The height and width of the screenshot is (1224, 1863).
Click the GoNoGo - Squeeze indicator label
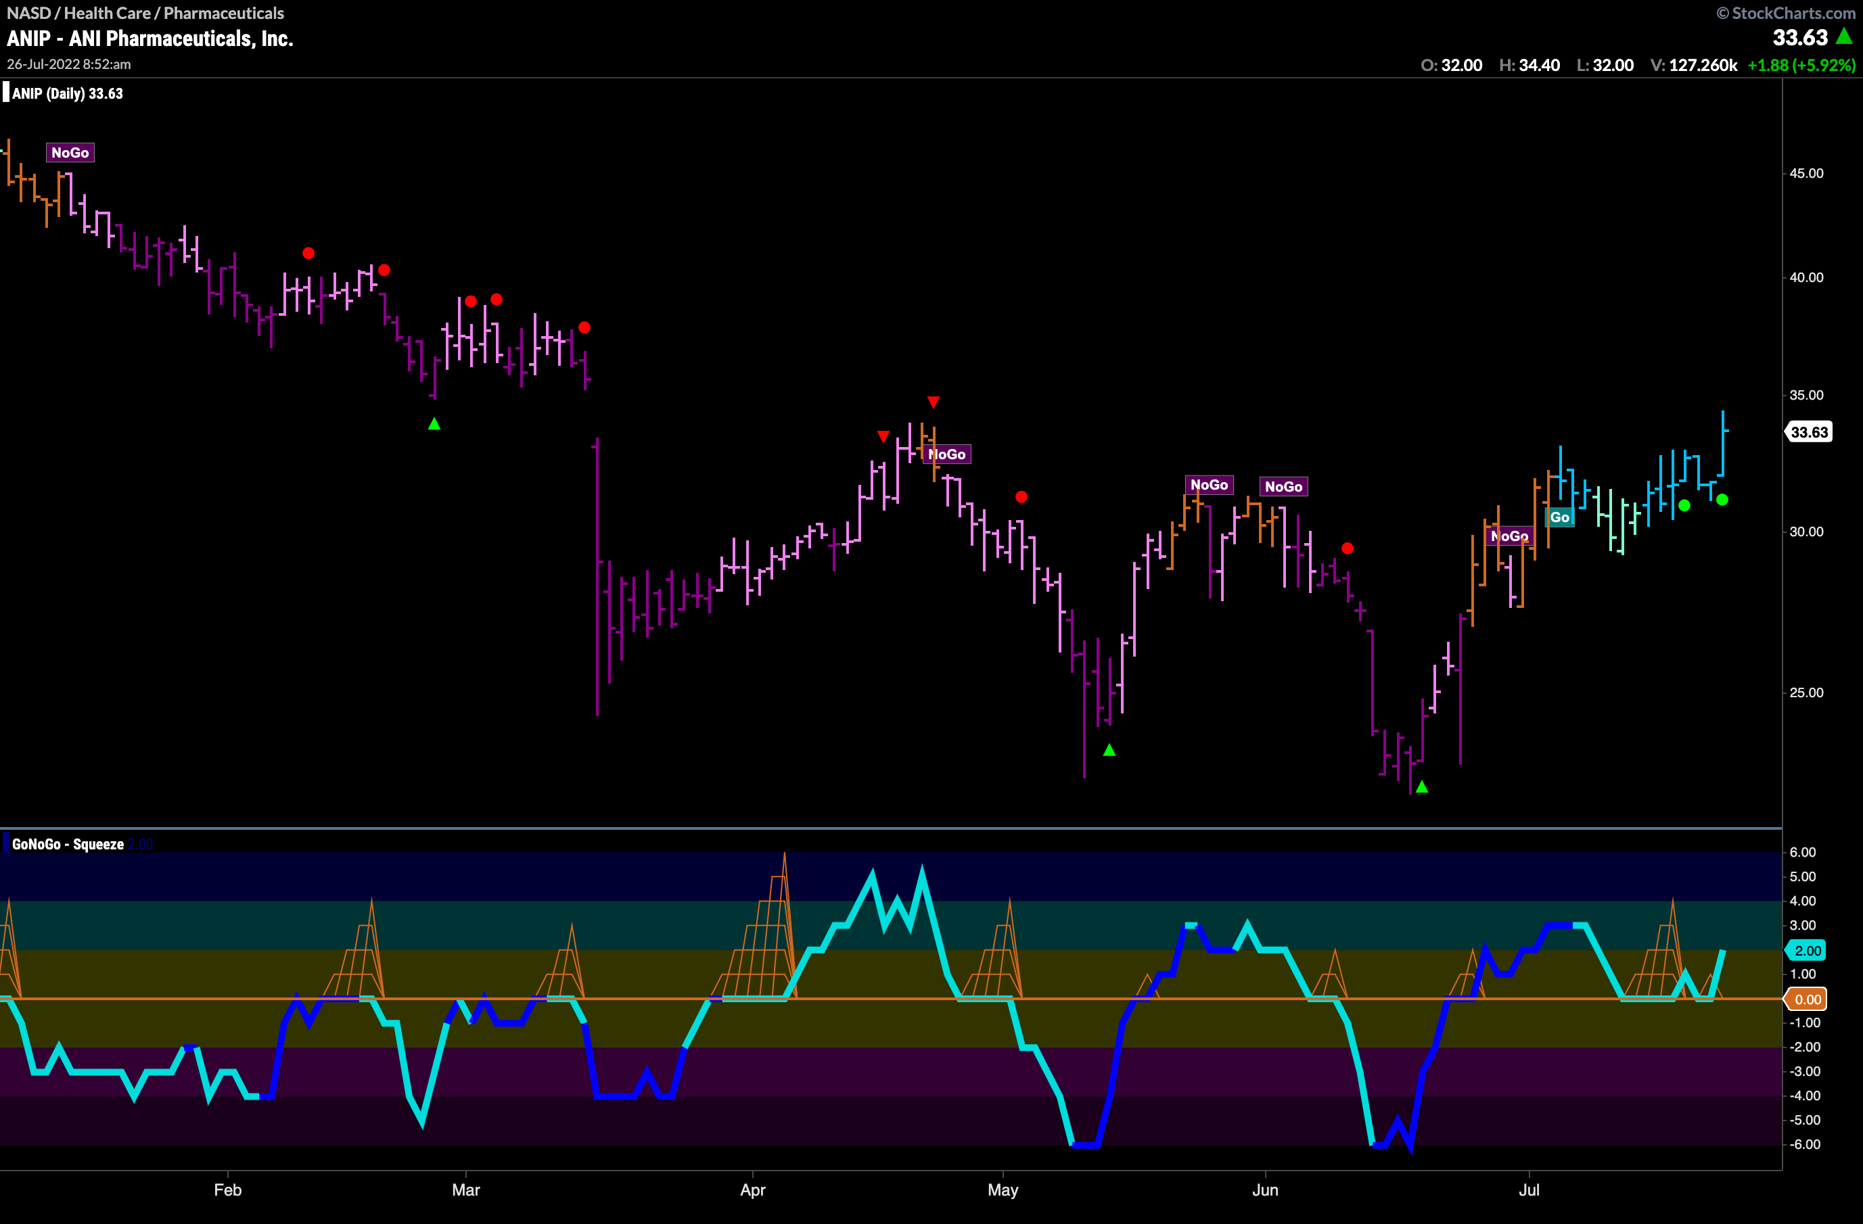pos(68,844)
